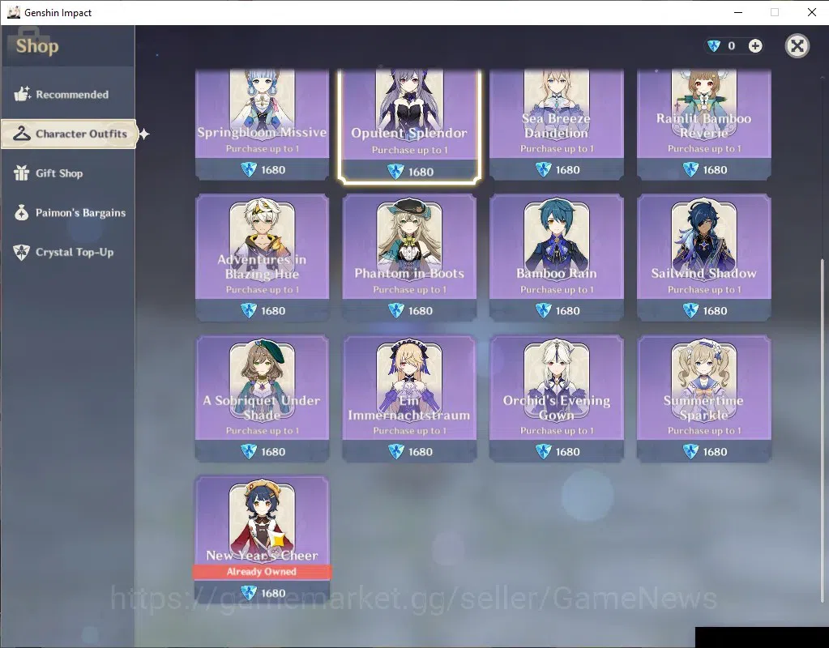Close the shop with the X button
The width and height of the screenshot is (829, 648).
pyautogui.click(x=797, y=46)
